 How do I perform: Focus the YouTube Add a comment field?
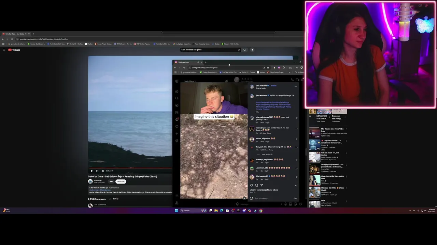click(133, 205)
